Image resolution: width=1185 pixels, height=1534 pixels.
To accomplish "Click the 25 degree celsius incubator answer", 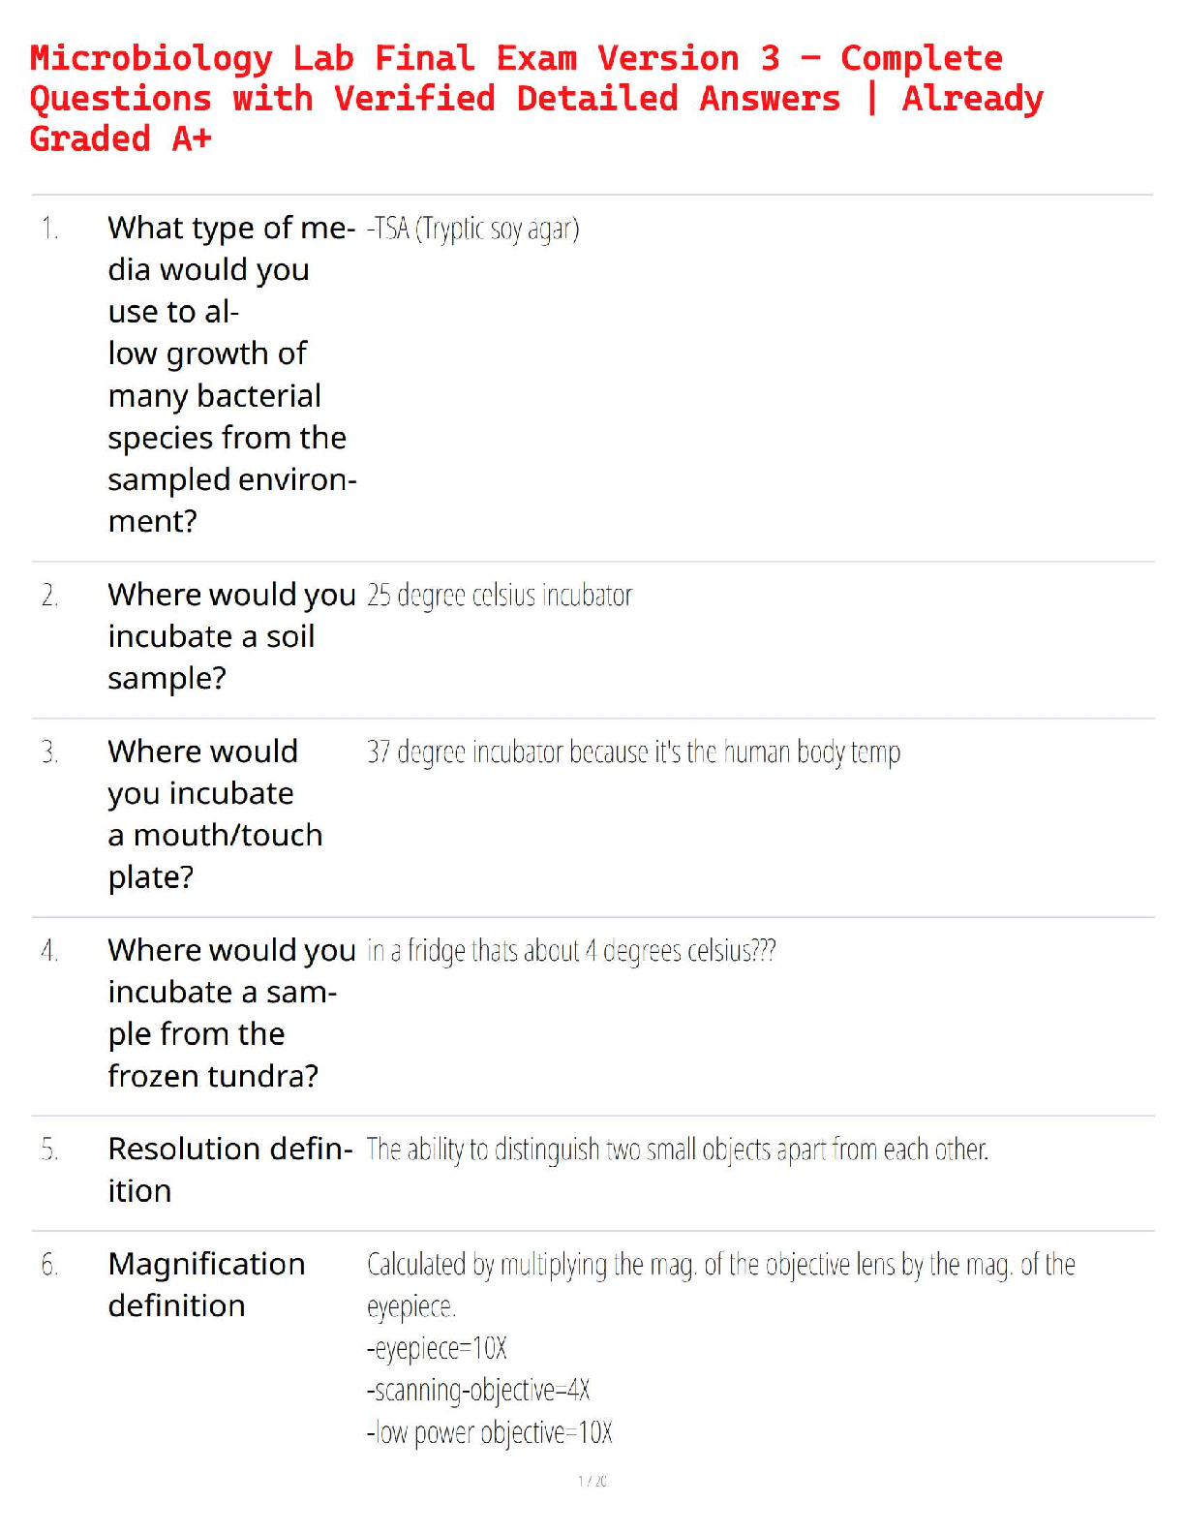I will click(x=499, y=595).
